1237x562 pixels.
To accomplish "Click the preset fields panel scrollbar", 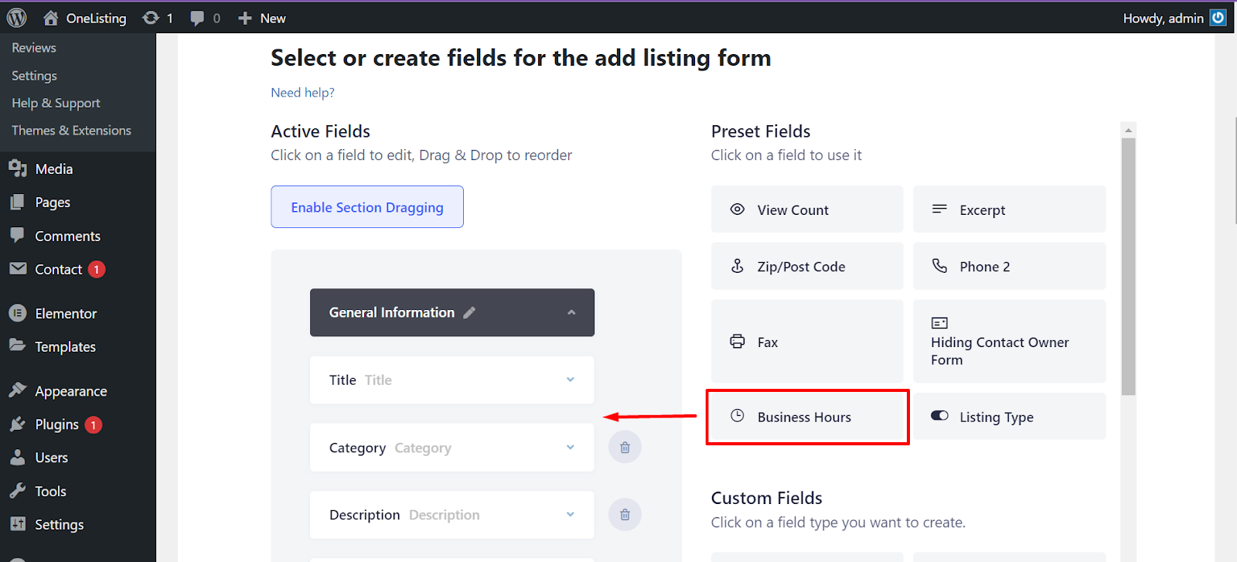I will (1129, 267).
